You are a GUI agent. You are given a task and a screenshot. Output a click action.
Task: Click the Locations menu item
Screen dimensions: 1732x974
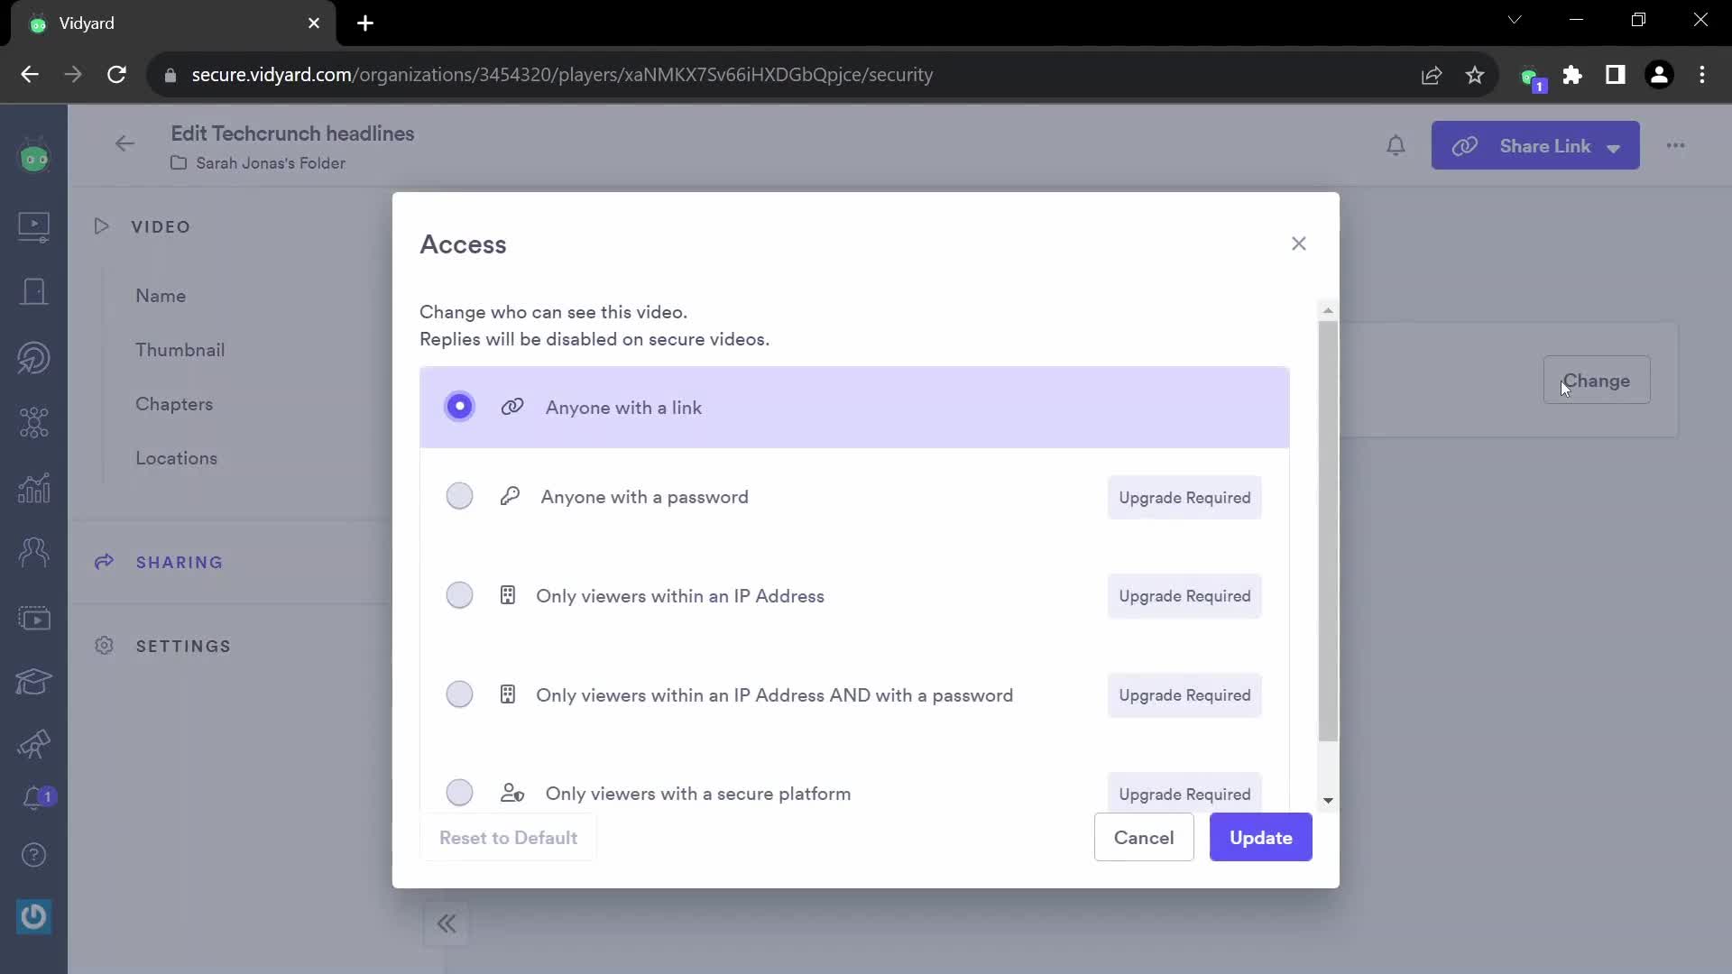[x=176, y=458]
